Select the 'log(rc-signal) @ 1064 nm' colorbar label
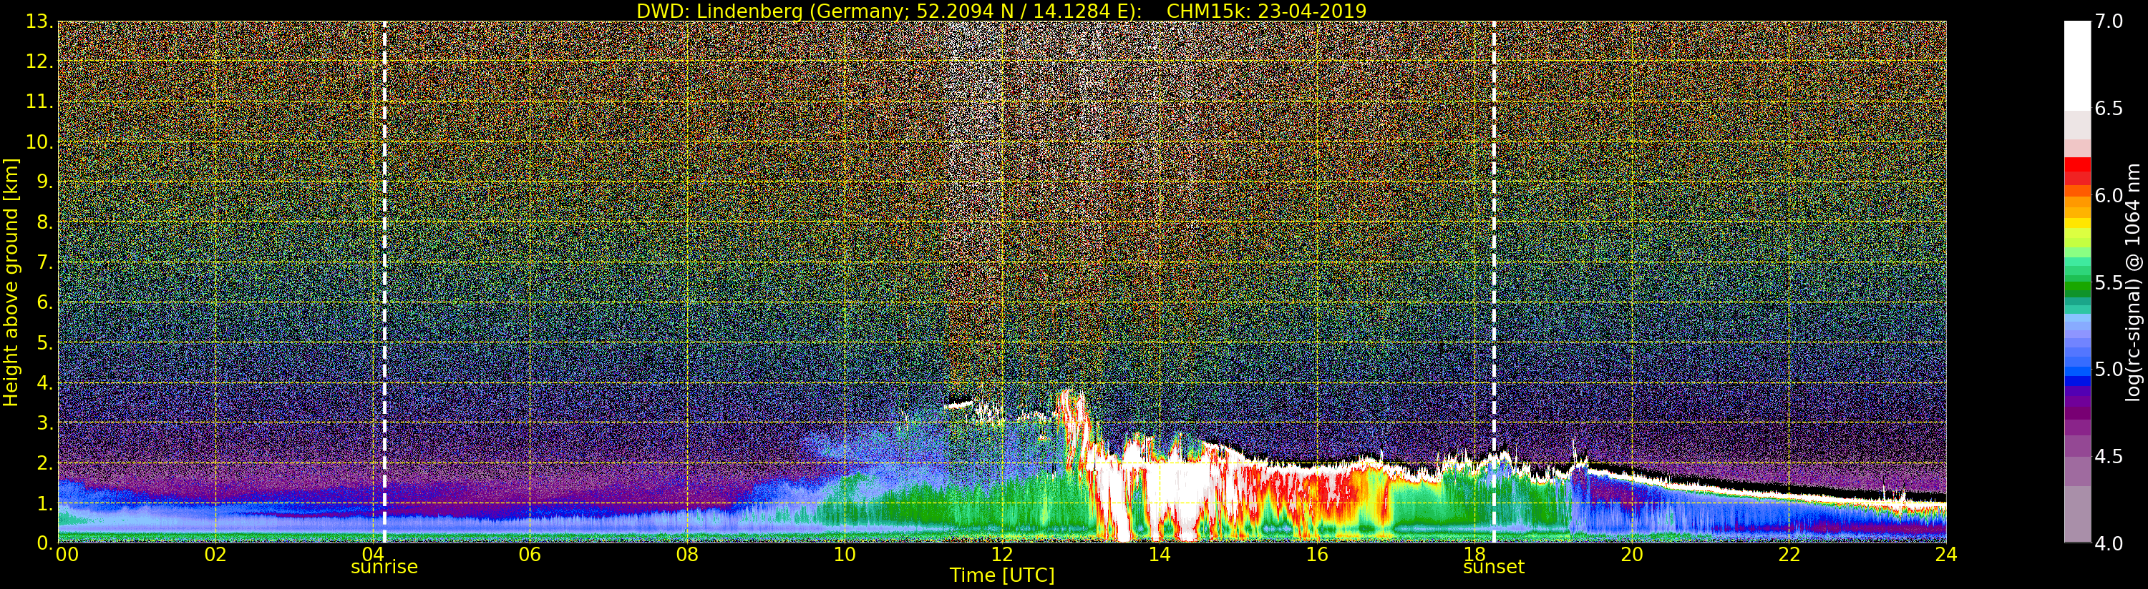Screen dimensions: 2148x589 [2132, 282]
